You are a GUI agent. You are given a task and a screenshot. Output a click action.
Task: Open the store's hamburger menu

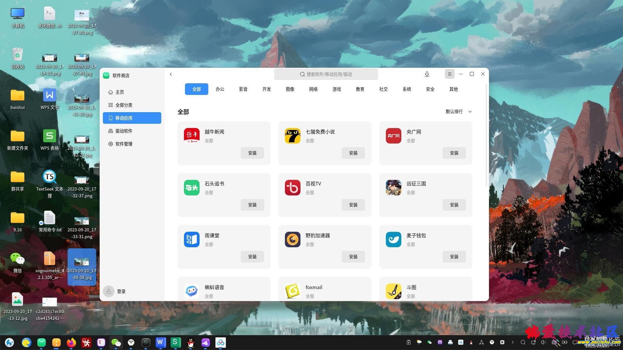449,74
